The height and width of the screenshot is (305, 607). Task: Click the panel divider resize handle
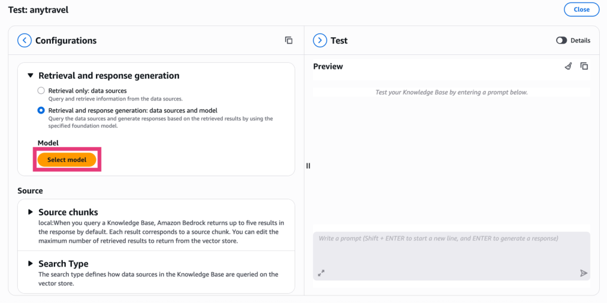click(308, 166)
